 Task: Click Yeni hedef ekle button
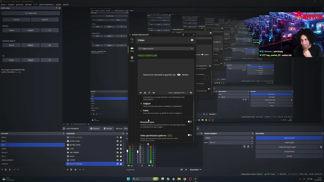(x=31, y=13)
